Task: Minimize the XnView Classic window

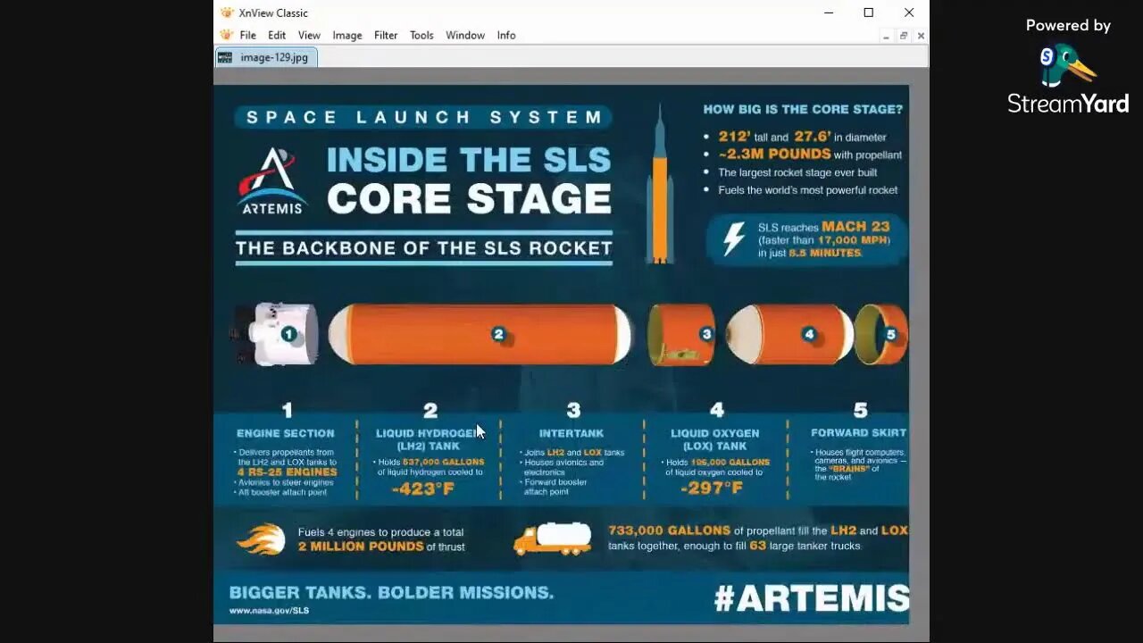Action: 829,13
